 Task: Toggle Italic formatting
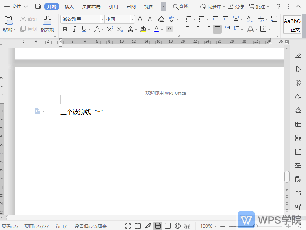point(74,29)
